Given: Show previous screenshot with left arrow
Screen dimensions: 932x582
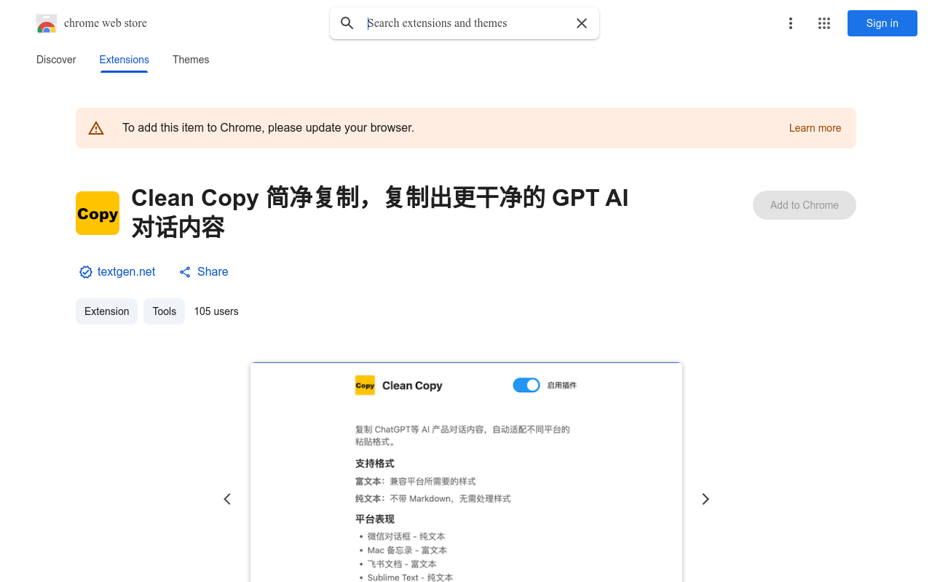Looking at the screenshot, I should click(x=227, y=499).
